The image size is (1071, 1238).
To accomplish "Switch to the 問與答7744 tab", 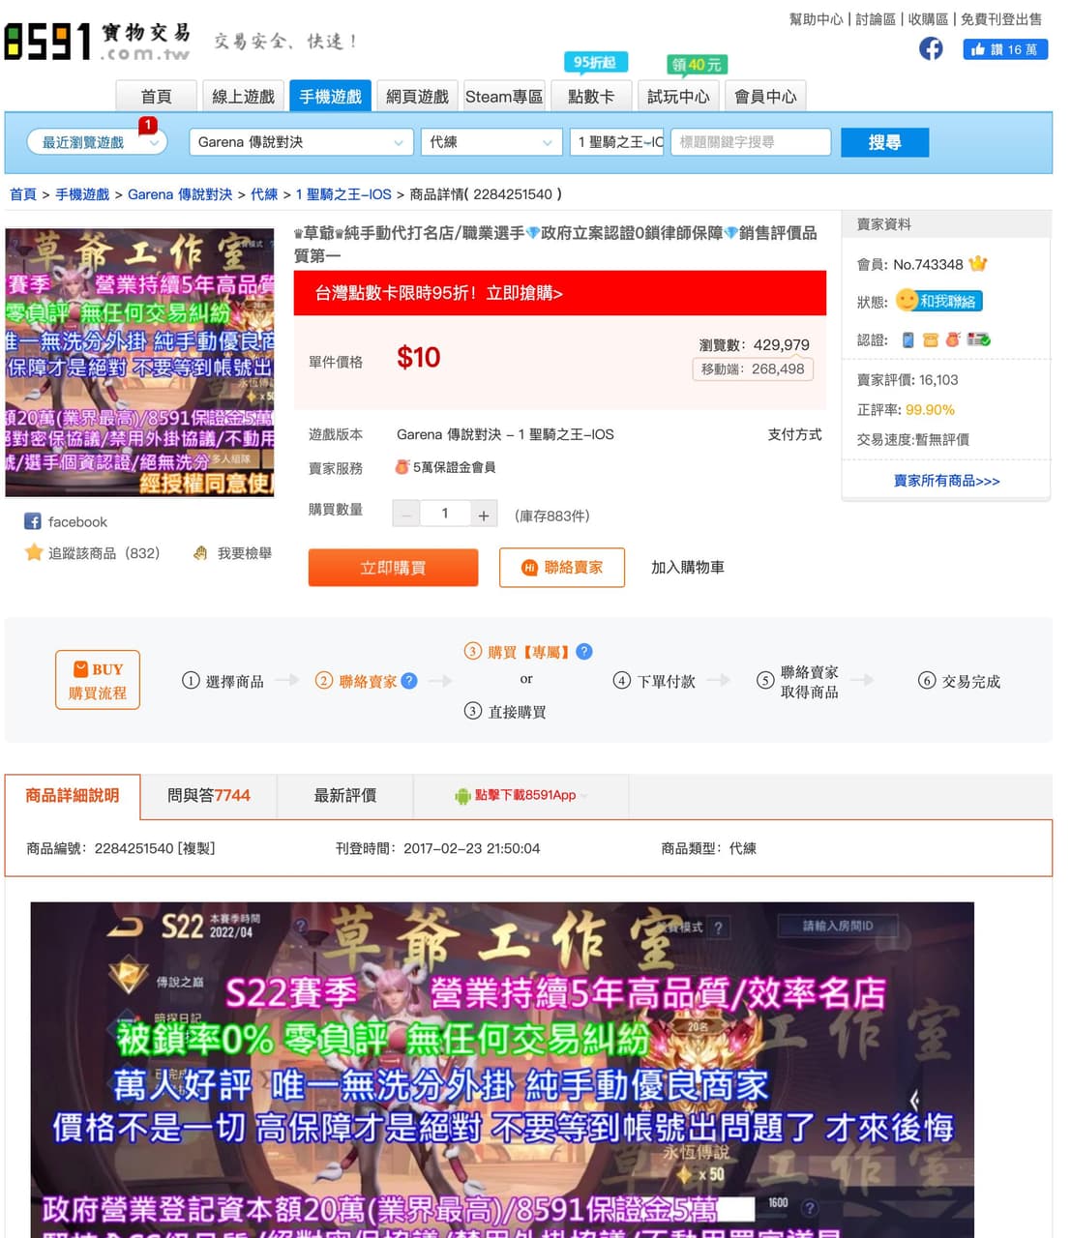I will coord(209,796).
